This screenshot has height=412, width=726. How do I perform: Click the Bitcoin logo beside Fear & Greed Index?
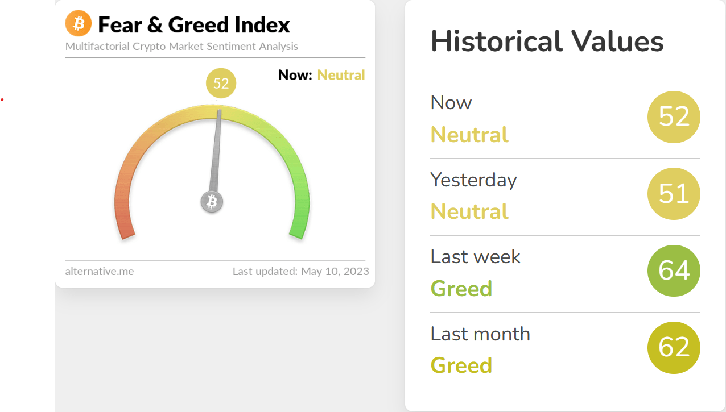78,23
